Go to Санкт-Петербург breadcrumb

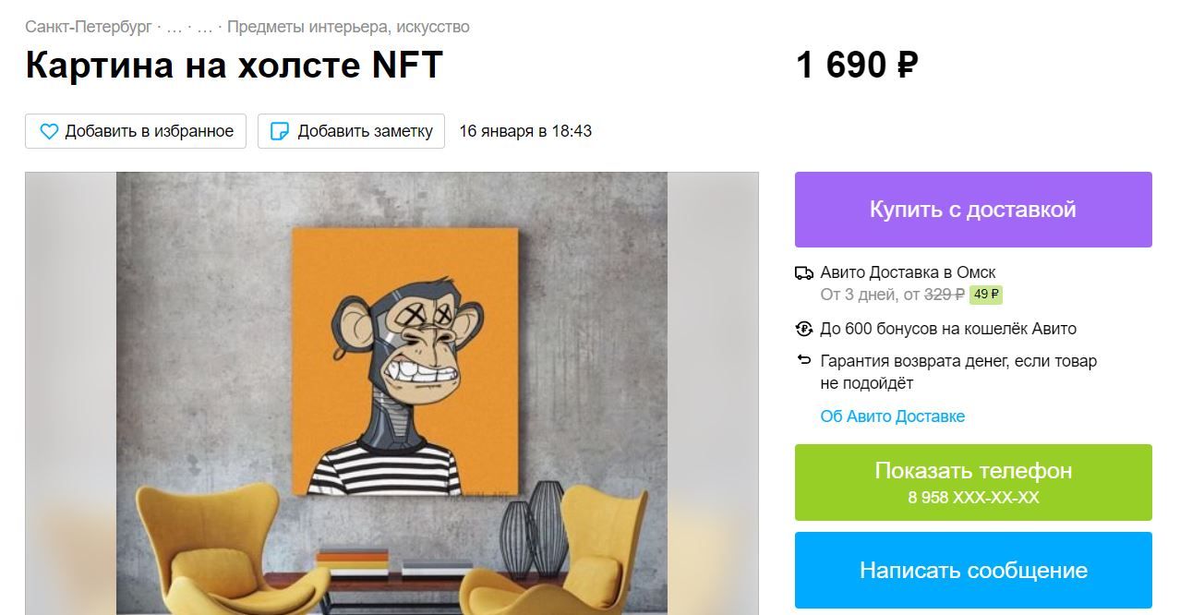tap(89, 27)
